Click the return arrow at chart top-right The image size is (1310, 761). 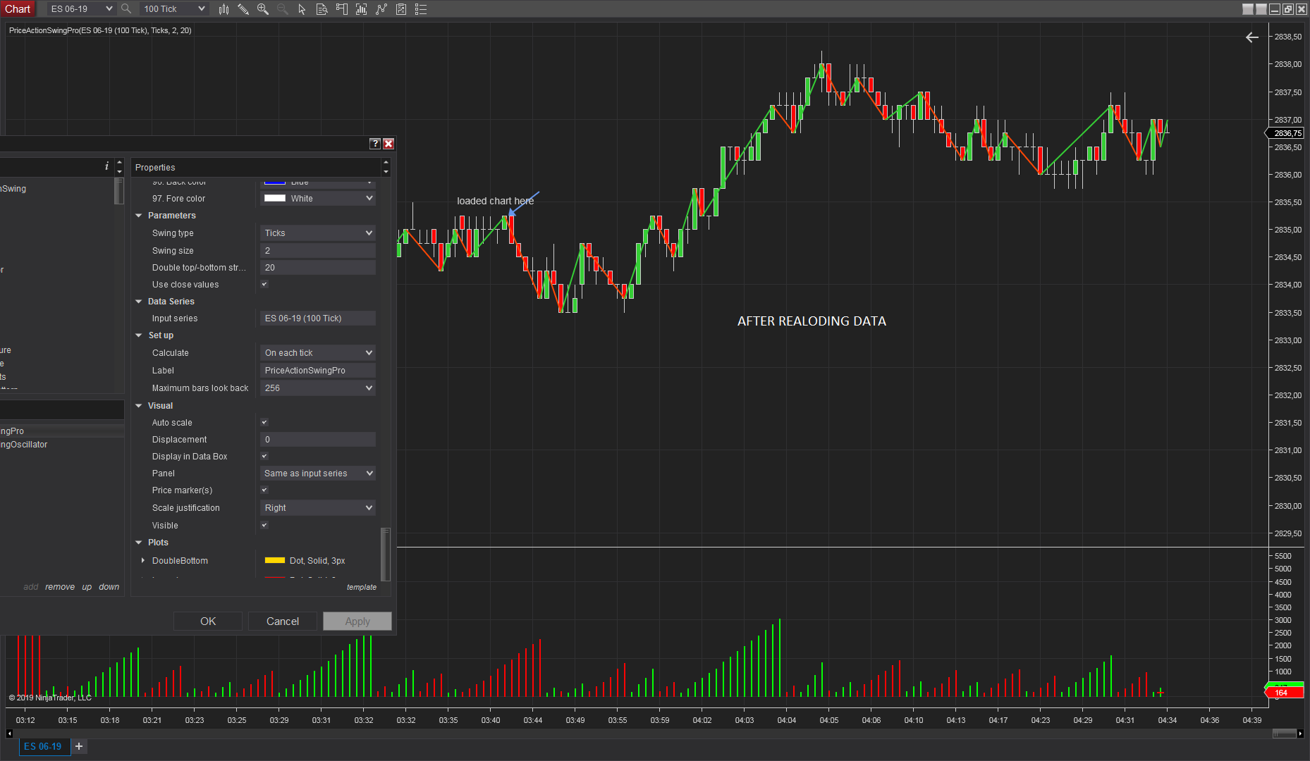[x=1252, y=37]
